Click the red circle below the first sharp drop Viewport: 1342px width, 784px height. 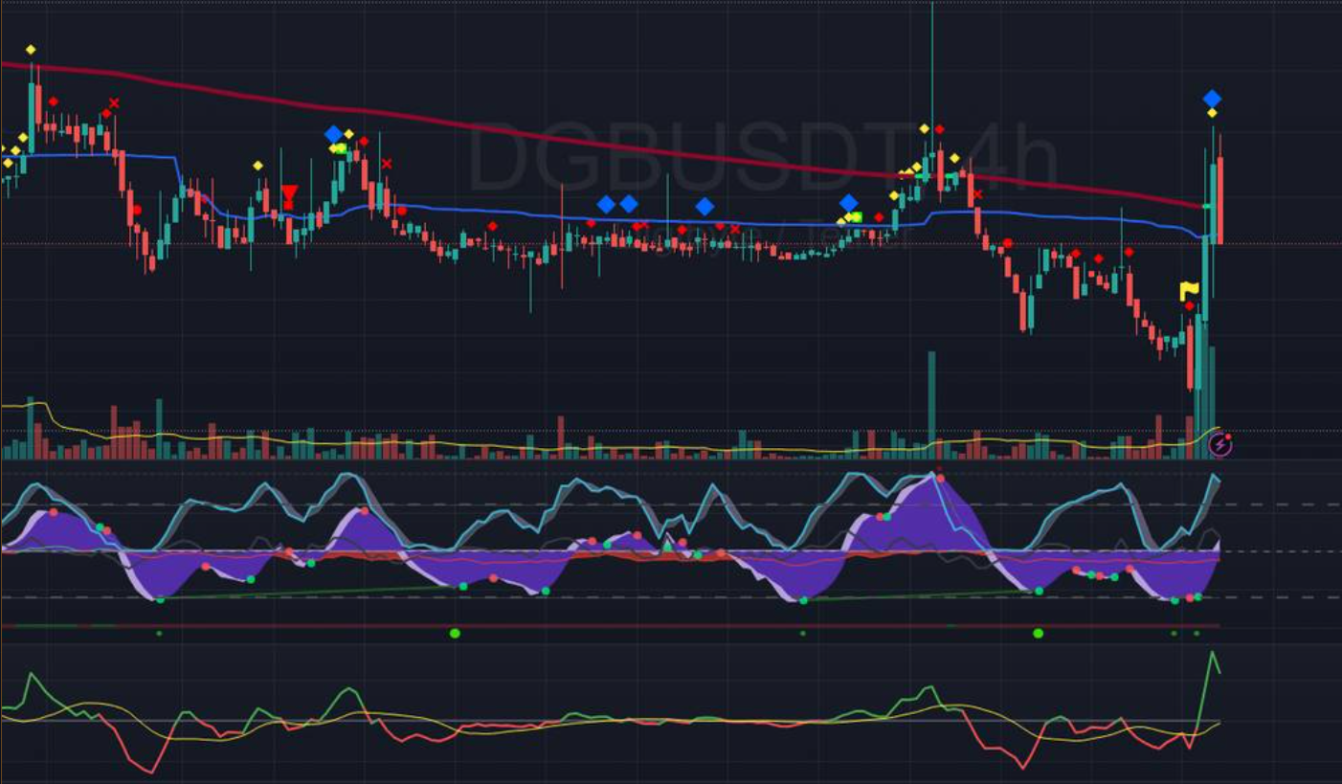pos(137,210)
